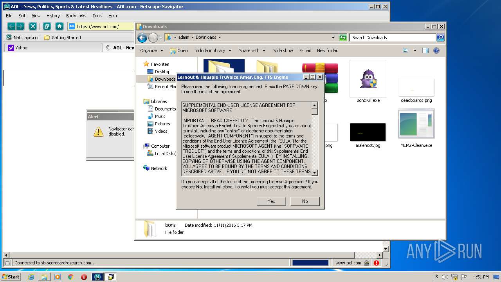This screenshot has width=501, height=282.
Task: Open Opera from taskbar
Action: pos(84,277)
